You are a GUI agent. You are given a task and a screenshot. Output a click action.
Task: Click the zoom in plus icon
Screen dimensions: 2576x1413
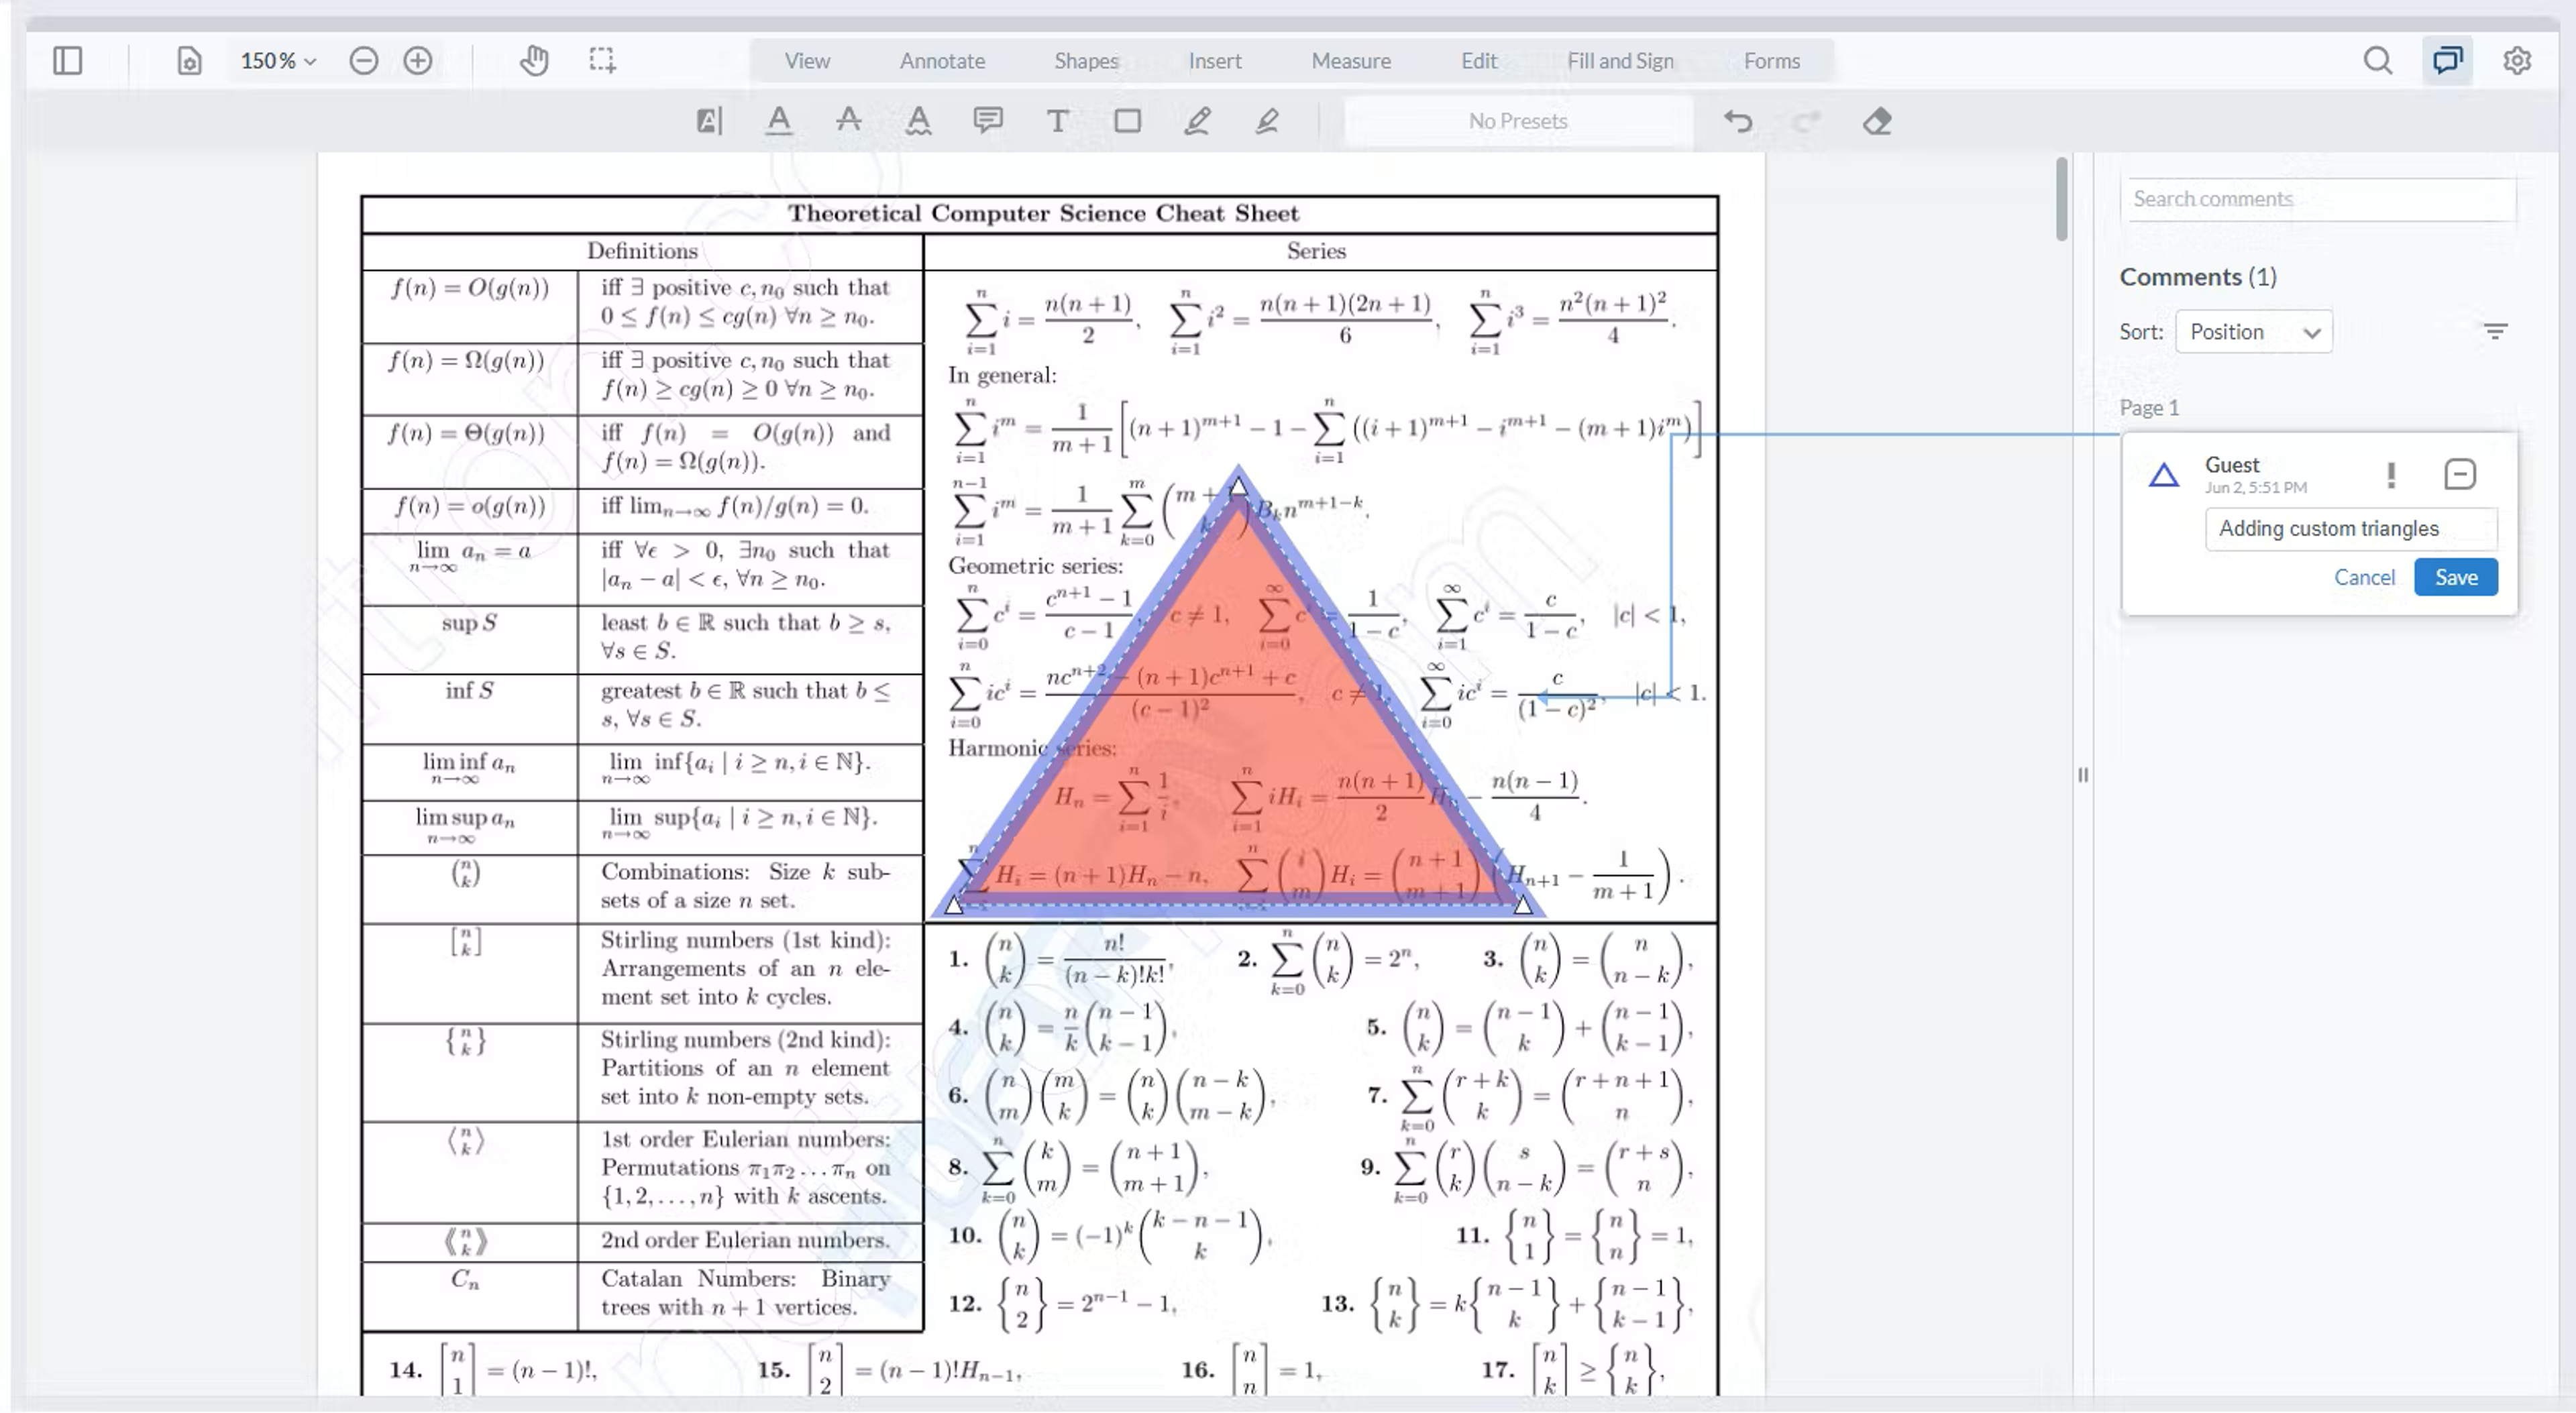[417, 61]
